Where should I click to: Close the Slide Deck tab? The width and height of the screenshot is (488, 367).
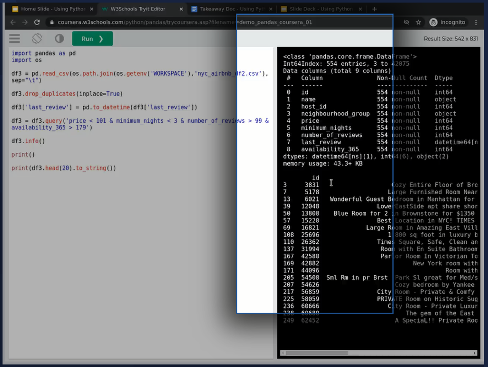tap(360, 9)
